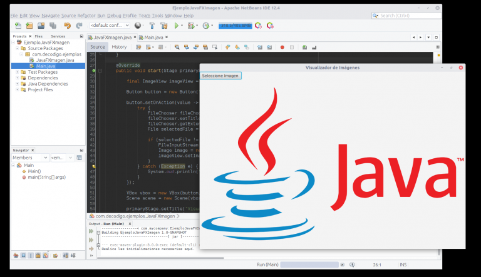This screenshot has height=277, width=481.
Task: Click the brown arrow icon in Output sidebar
Action: pos(91,248)
